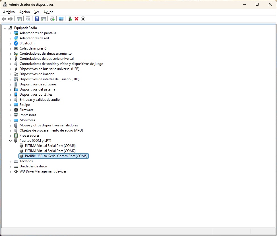Screen dimensions: 277x236
Task: Open the Ver menu
Action: pyautogui.click(x=37, y=12)
